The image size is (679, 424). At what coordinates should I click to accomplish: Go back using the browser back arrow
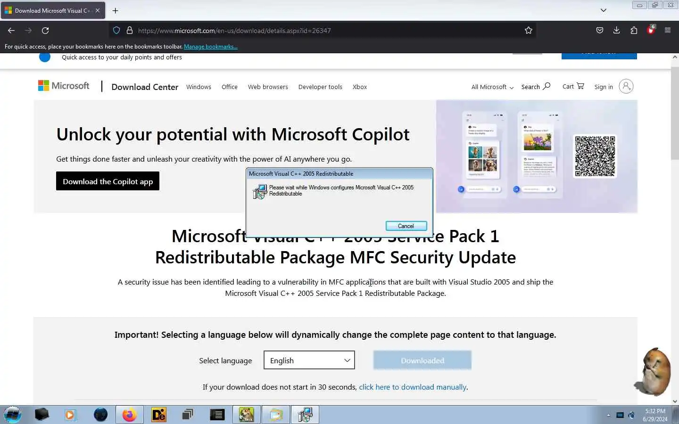[x=11, y=30]
